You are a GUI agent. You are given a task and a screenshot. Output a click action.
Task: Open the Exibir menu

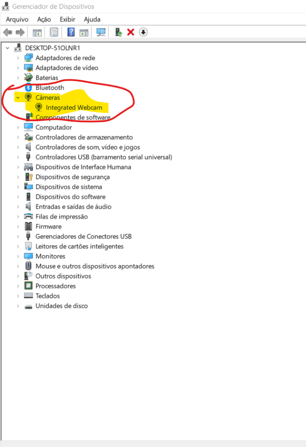pyautogui.click(x=68, y=19)
